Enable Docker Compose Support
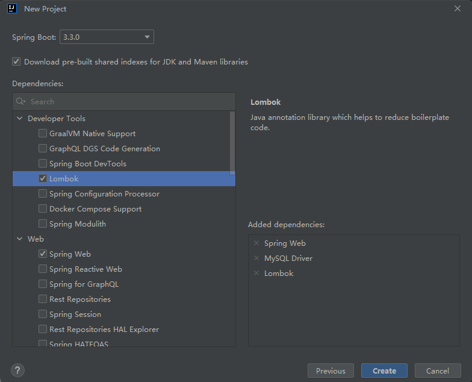This screenshot has height=382, width=472. (43, 208)
